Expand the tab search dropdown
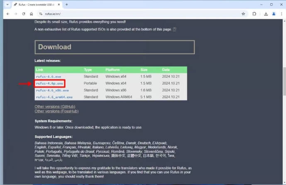Image resolution: width=286 pixels, height=185 pixels. pyautogui.click(x=7, y=5)
